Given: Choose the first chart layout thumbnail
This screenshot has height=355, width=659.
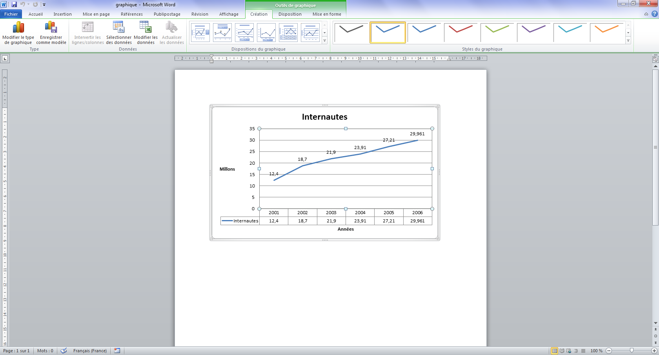Looking at the screenshot, I should pos(200,33).
